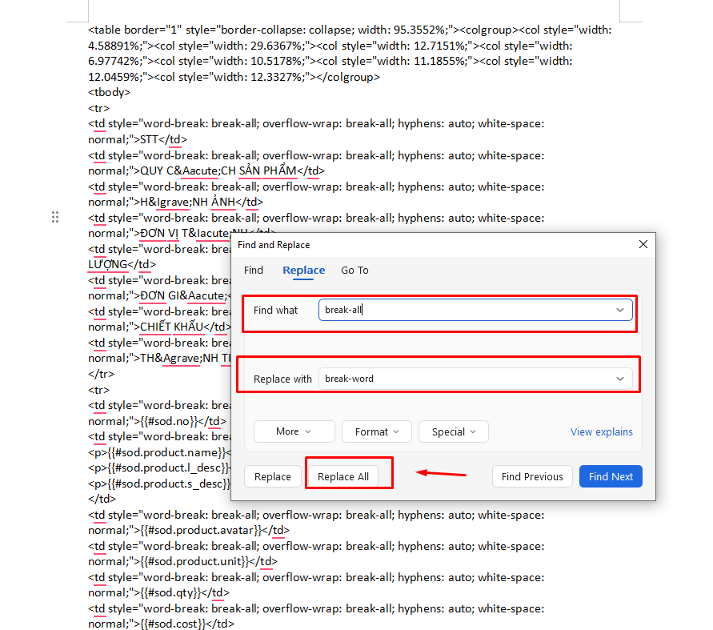Open the Special characters dropdown

click(x=453, y=431)
